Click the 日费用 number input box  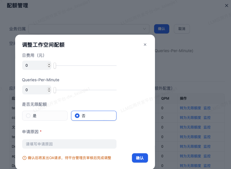point(34,66)
